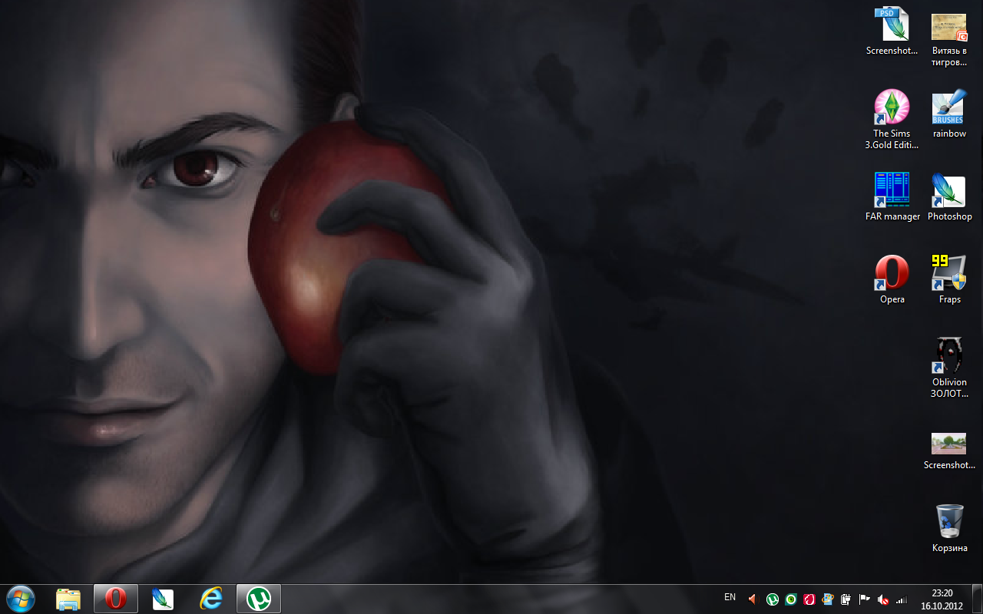Screen dimensions: 983x614
Task: Select the Fraps desktop shortcut
Action: tap(949, 272)
